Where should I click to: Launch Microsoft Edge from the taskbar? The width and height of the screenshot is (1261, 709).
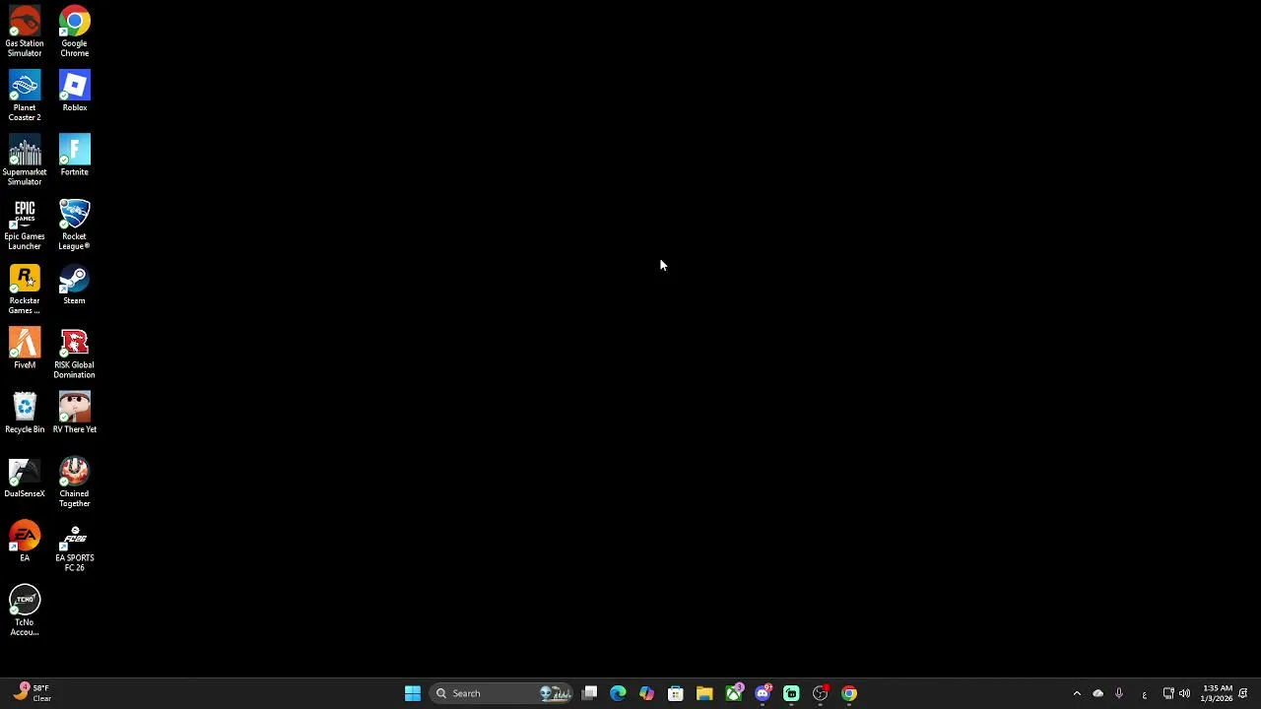click(618, 693)
